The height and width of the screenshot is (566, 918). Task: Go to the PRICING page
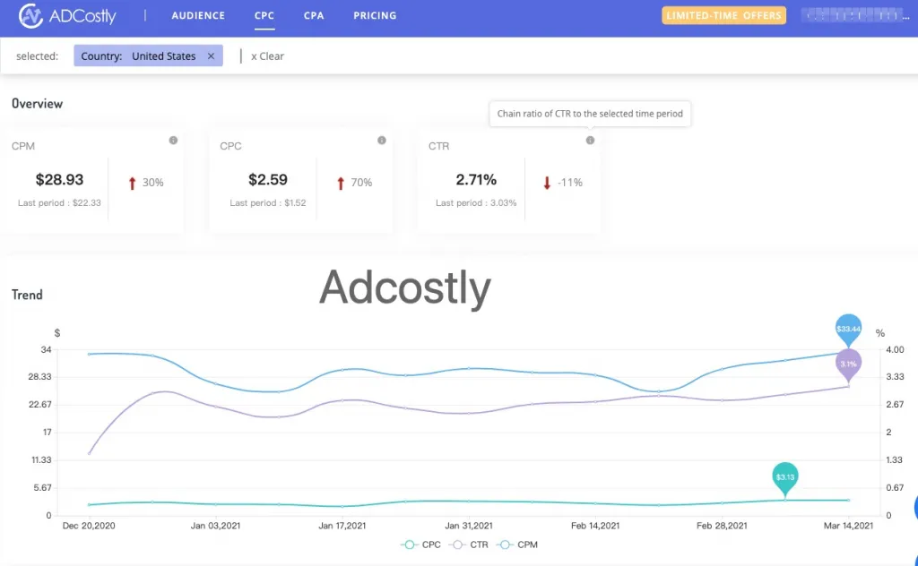coord(375,15)
